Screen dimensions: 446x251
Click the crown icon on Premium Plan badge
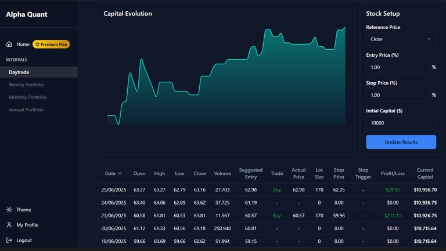coord(37,44)
